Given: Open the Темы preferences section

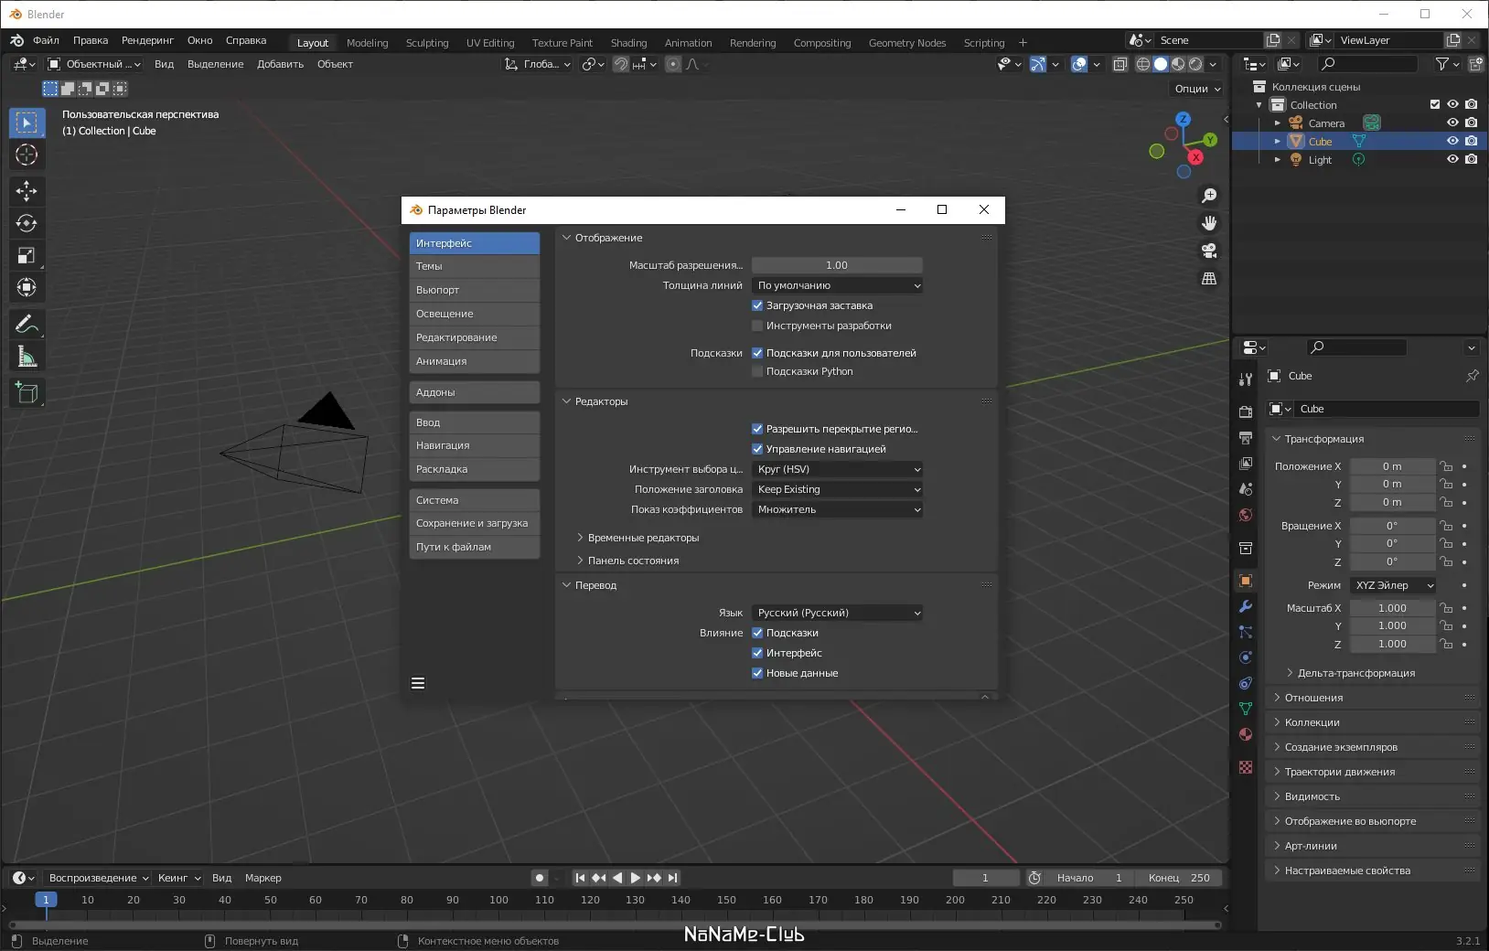Looking at the screenshot, I should coord(474,266).
